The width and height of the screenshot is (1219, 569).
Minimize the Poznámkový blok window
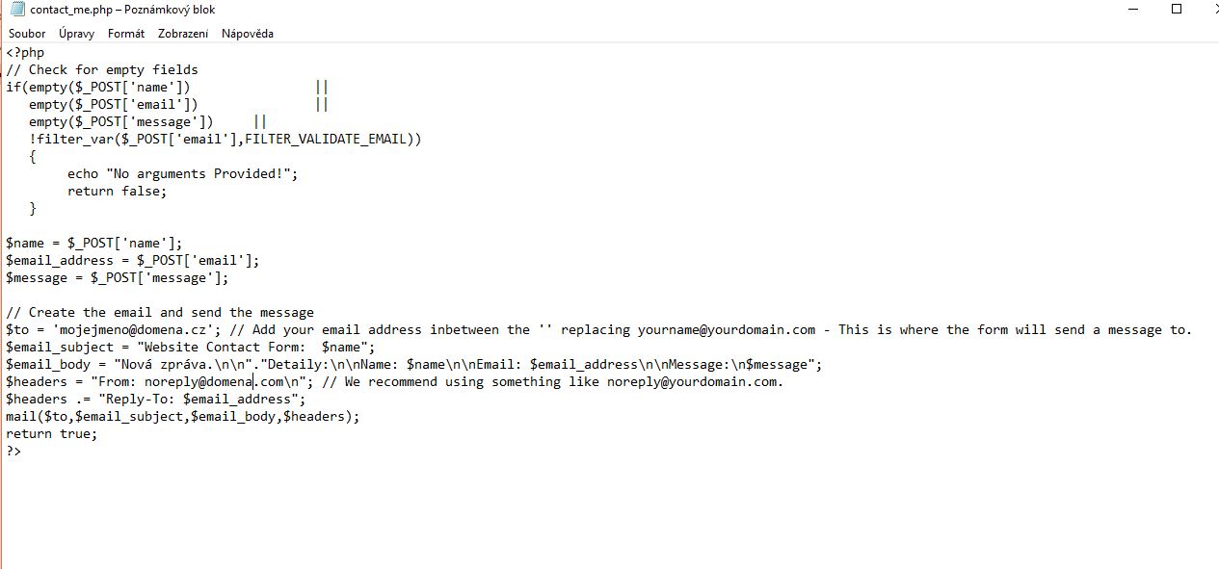1131,10
